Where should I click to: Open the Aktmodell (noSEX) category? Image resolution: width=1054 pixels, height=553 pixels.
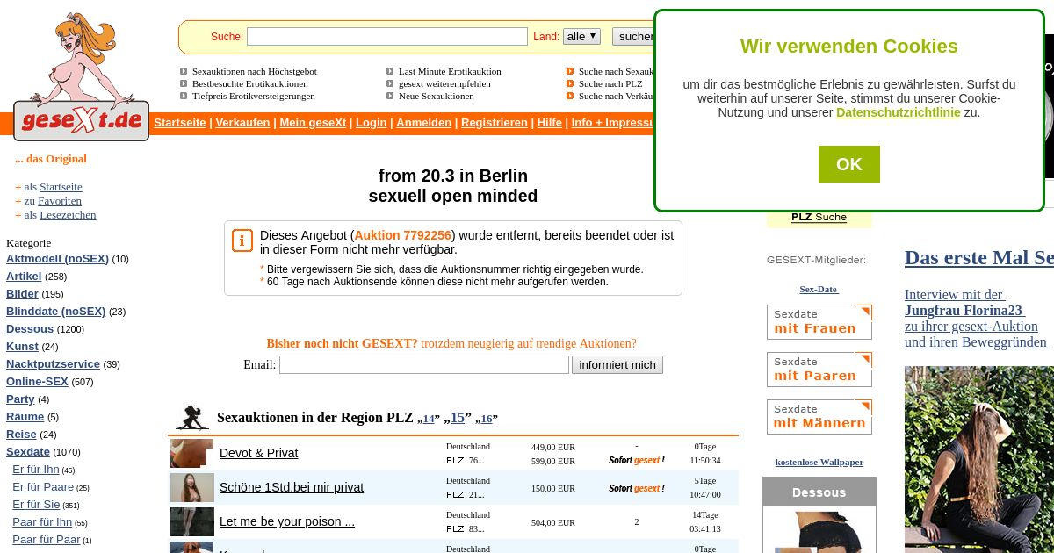(57, 259)
